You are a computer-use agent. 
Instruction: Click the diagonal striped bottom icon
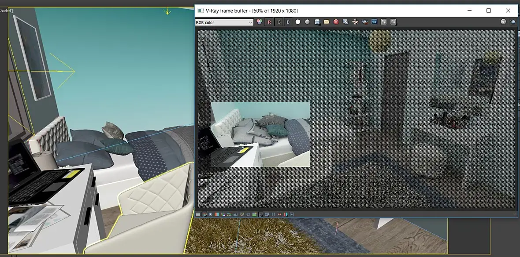[x=242, y=214]
